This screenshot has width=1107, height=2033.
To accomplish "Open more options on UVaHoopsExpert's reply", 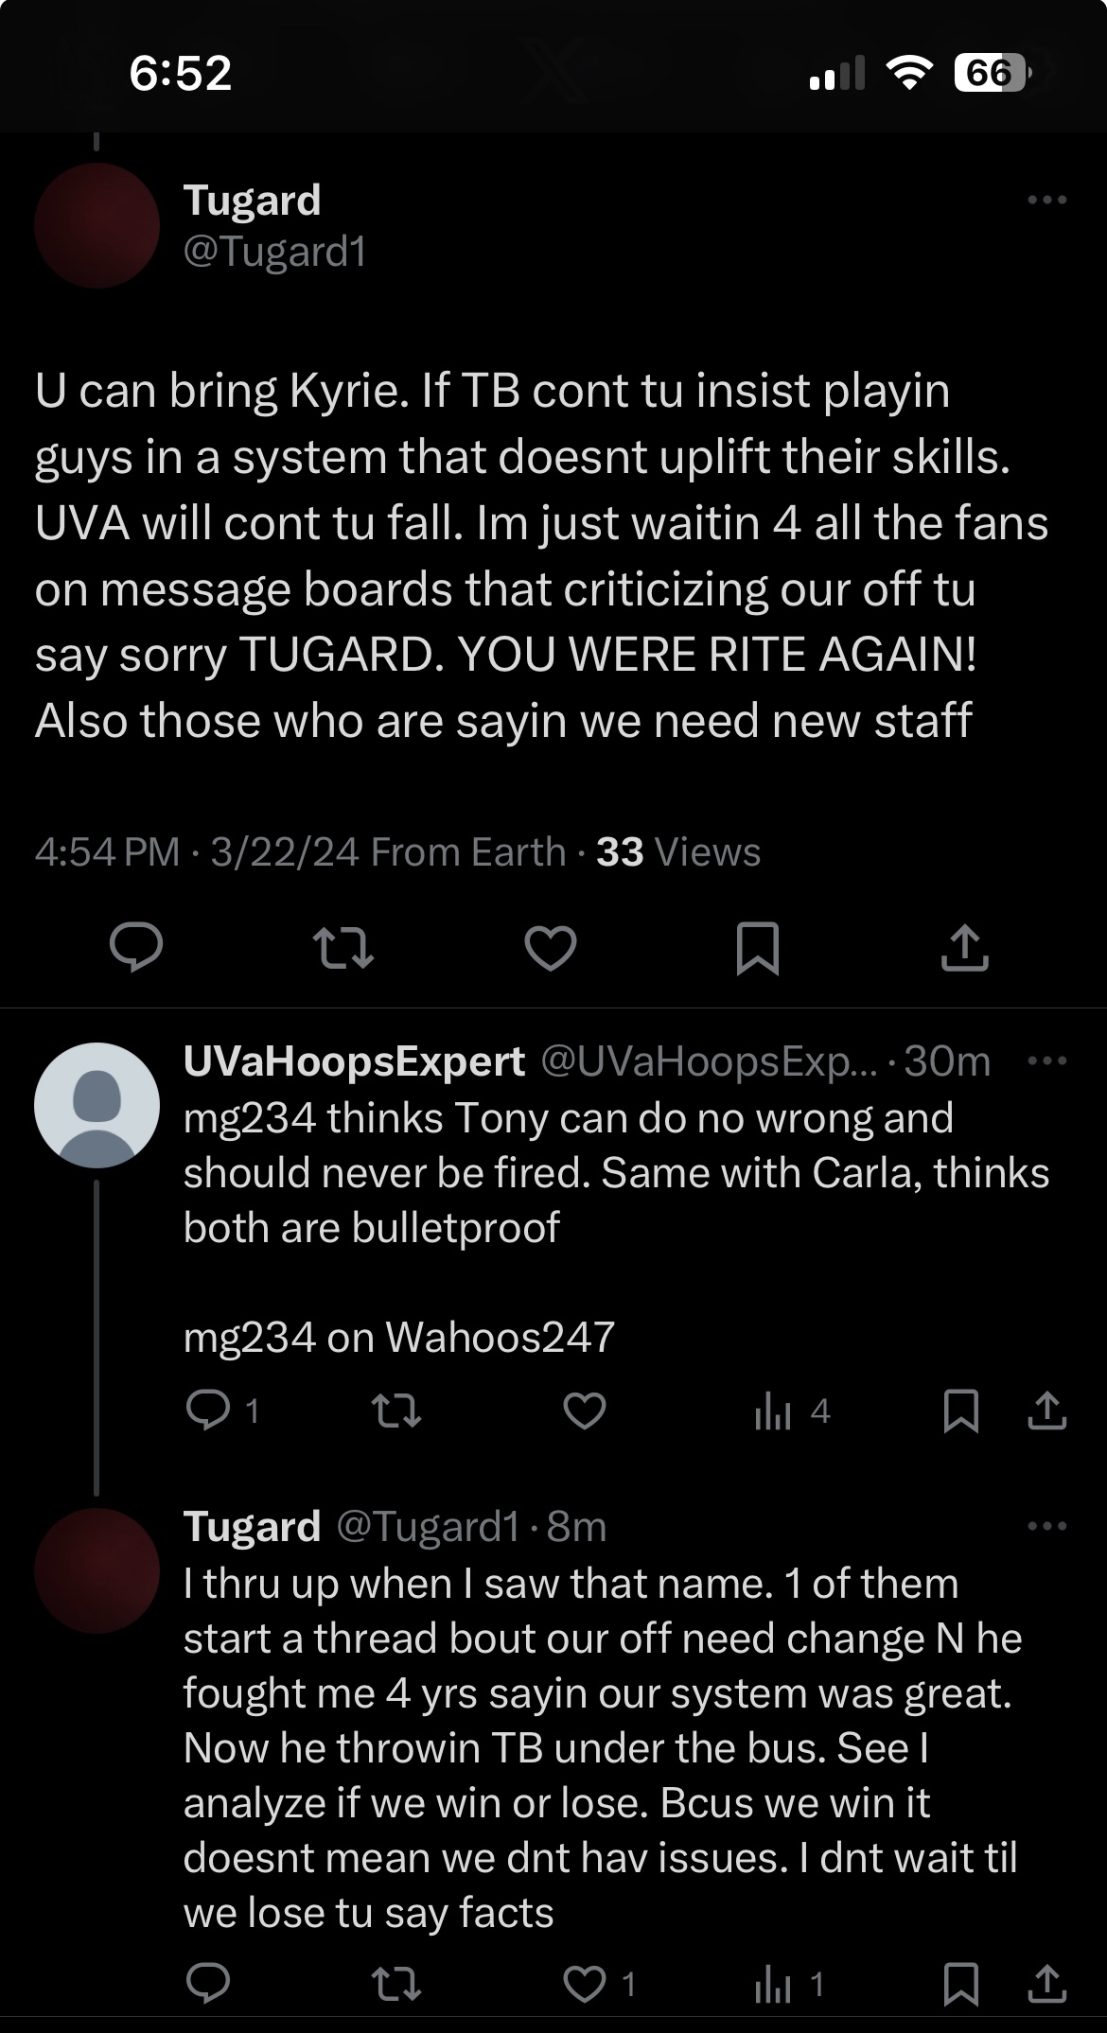I will (x=1046, y=1060).
